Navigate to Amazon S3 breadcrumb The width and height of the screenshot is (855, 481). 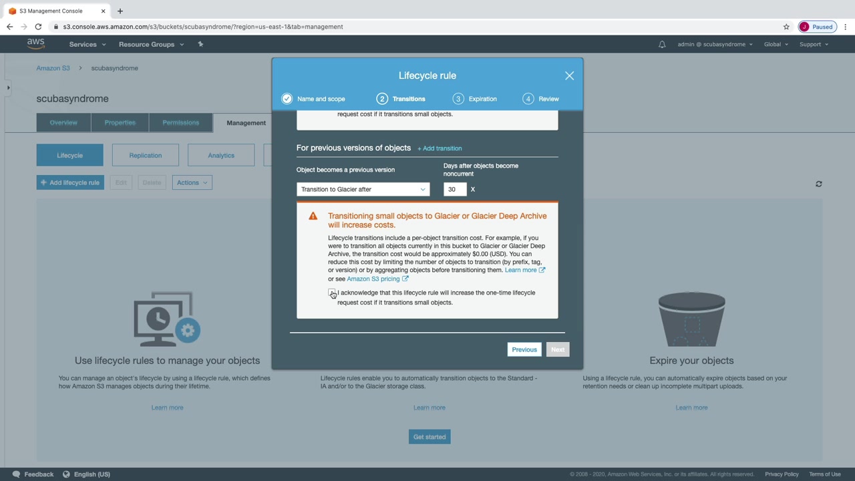[x=53, y=68]
